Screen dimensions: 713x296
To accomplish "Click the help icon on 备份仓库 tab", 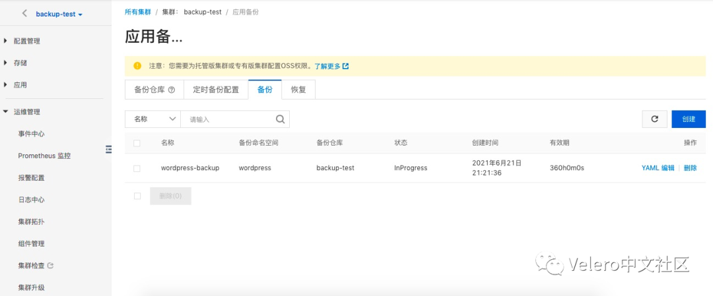I will 172,90.
